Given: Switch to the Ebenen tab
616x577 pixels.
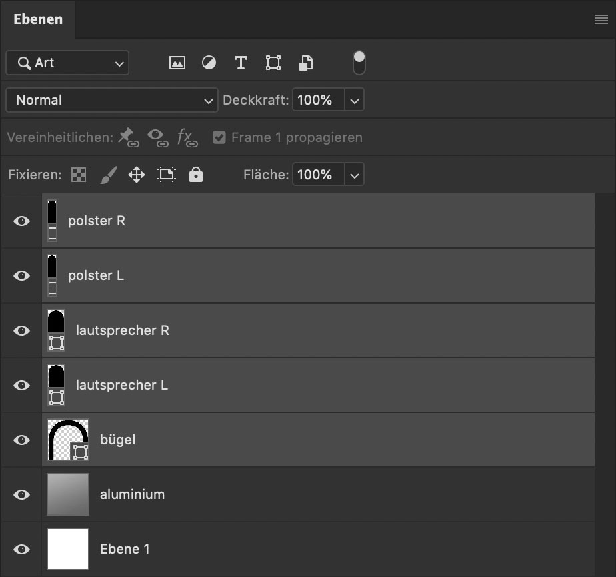Looking at the screenshot, I should click(x=38, y=19).
